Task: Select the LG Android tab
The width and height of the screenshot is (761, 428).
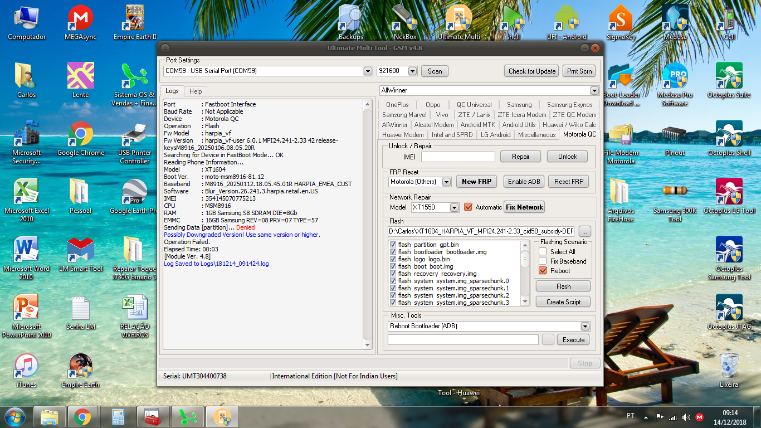Action: click(x=496, y=135)
